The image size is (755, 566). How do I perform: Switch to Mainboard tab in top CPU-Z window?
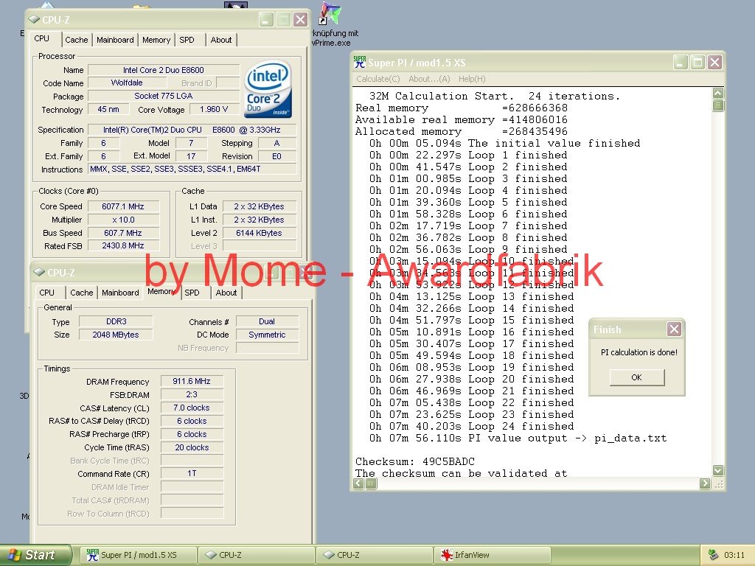(115, 40)
